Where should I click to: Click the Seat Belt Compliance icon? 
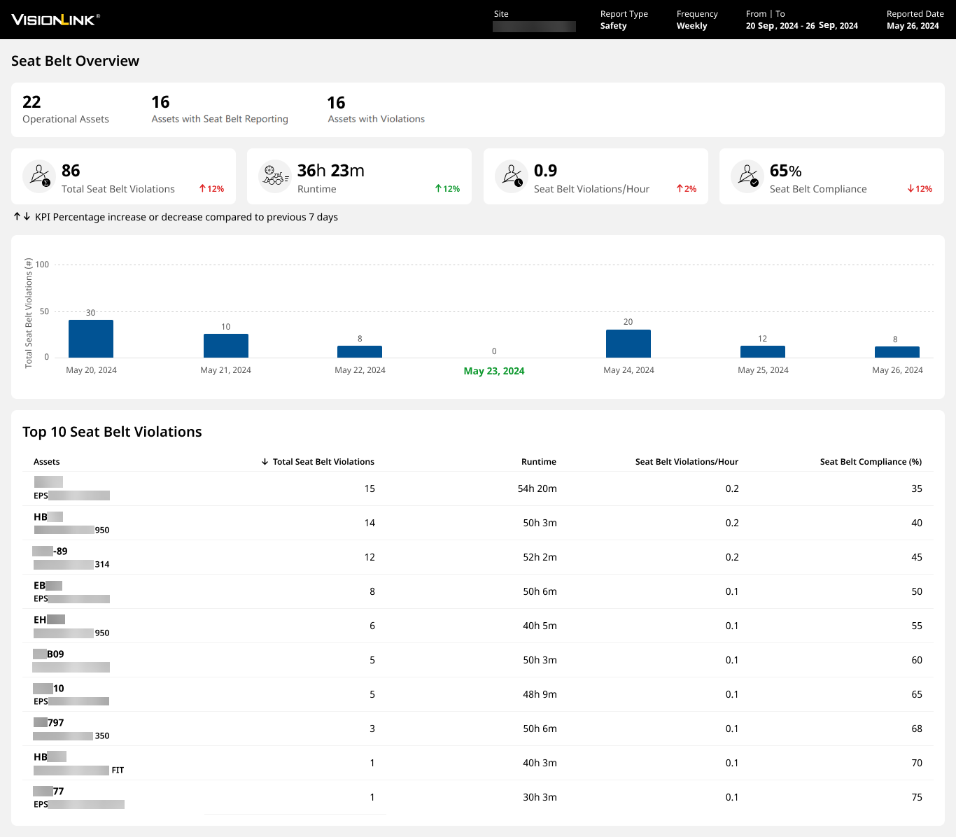pos(747,176)
